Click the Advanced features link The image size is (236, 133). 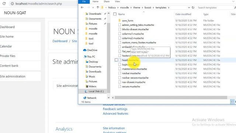click(x=115, y=113)
